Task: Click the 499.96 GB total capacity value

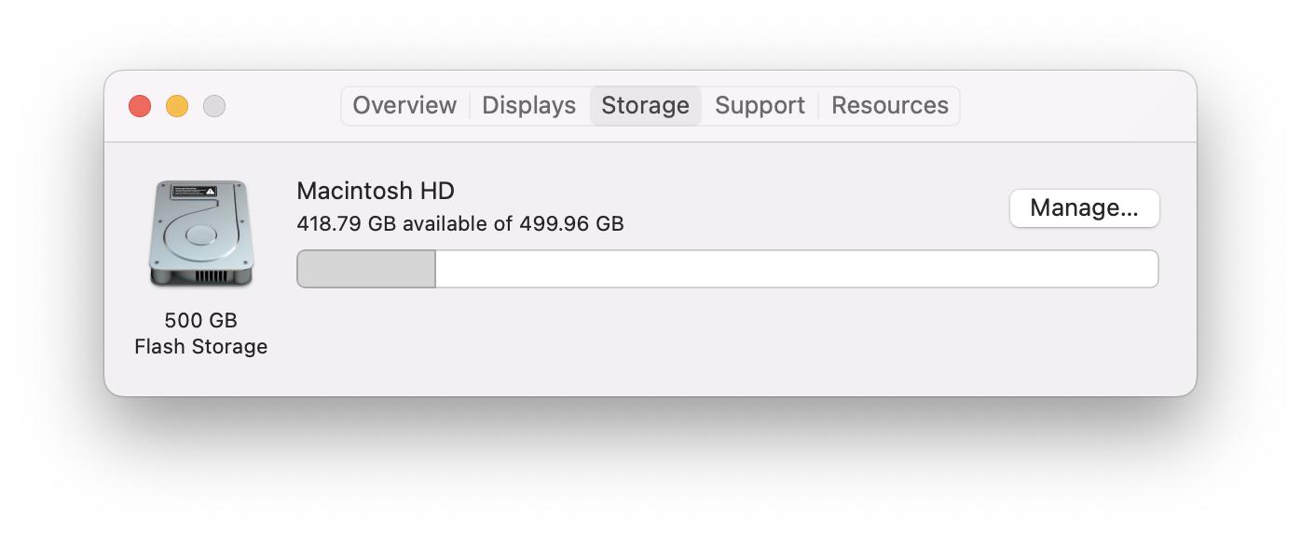Action: click(571, 224)
